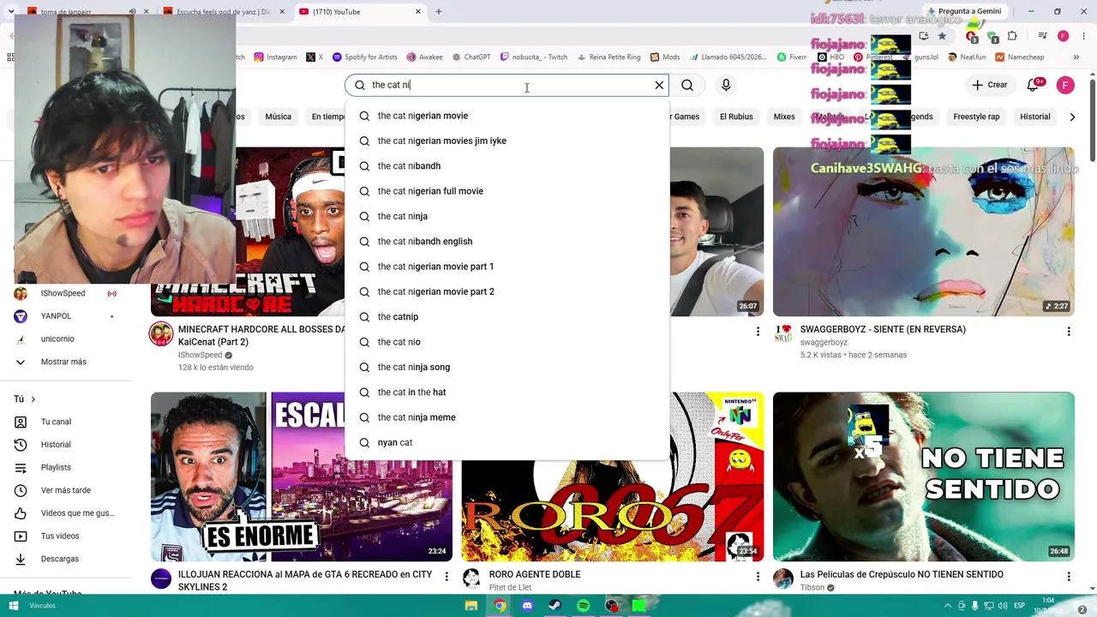1097x617 pixels.
Task: Open Ver más tarde icon in sidebar
Action: [x=21, y=490]
